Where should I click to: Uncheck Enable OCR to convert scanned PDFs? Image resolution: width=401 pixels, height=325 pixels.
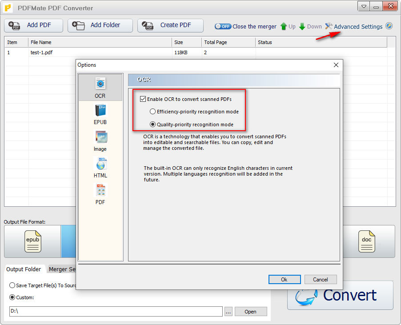143,99
